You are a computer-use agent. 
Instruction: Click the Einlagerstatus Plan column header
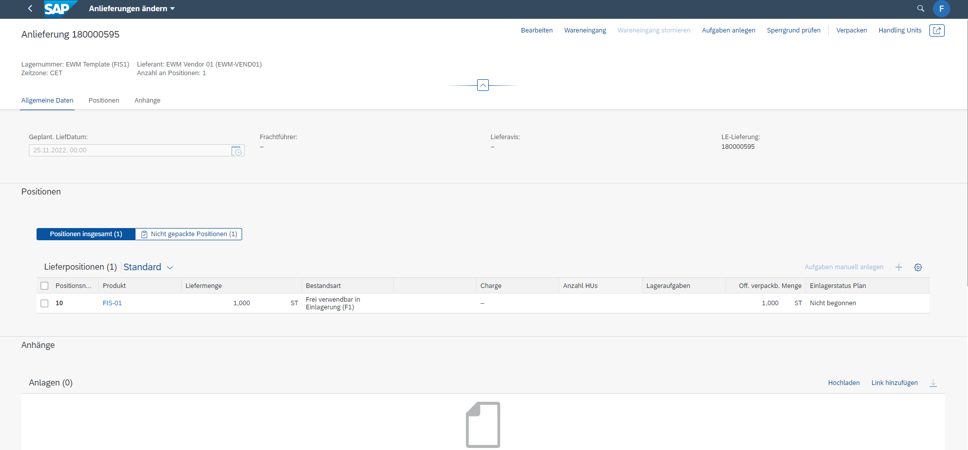pyautogui.click(x=867, y=286)
